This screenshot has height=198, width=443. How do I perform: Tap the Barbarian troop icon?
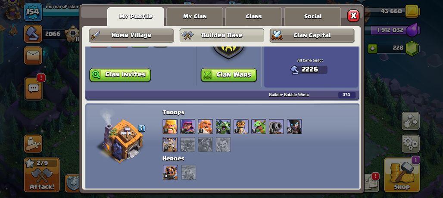[x=170, y=127]
